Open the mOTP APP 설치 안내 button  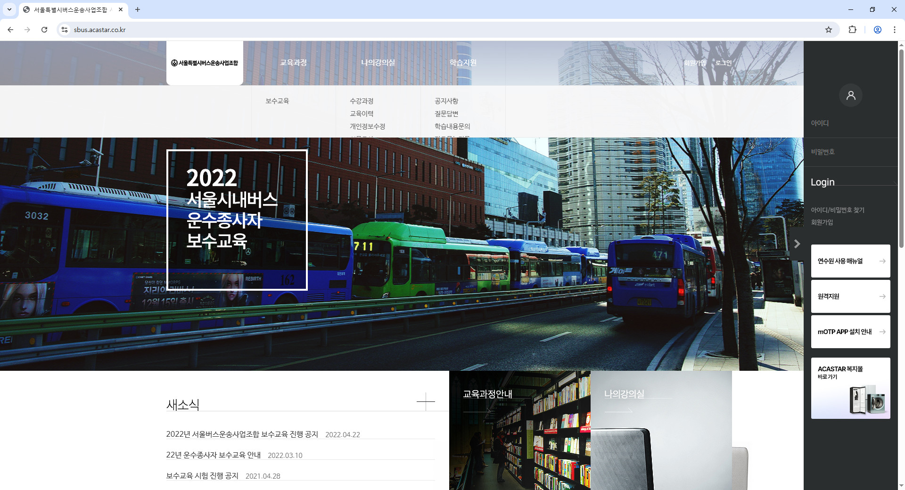click(851, 332)
